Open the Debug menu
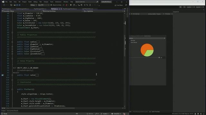The width and height of the screenshot is (206, 115). click(35, 2)
